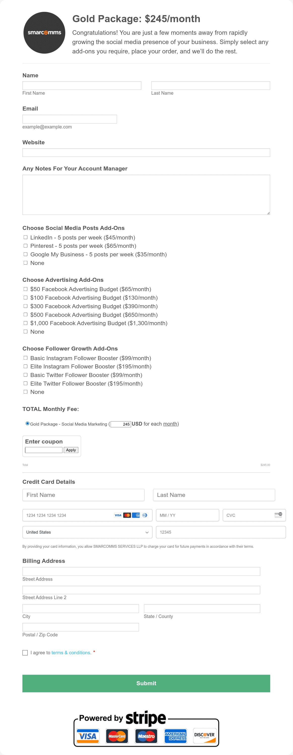The width and height of the screenshot is (293, 755).
Task: Select None under Follower Growth Add-Ons
Action: pos(25,391)
